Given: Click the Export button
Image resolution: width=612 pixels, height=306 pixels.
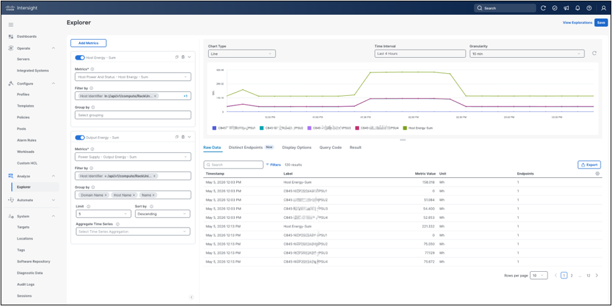Looking at the screenshot, I should click(x=589, y=164).
